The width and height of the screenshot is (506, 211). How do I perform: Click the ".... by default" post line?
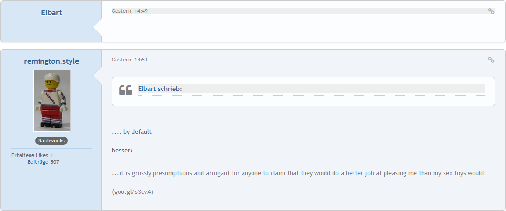pos(132,131)
